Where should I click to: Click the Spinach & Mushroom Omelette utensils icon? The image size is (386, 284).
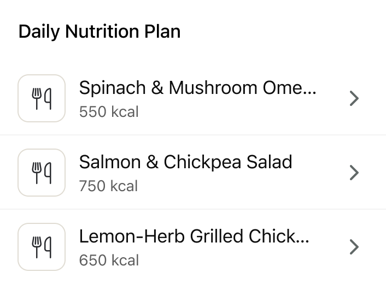42,98
